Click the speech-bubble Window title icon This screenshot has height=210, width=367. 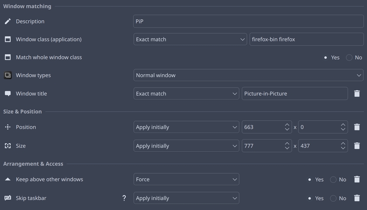[x=7, y=93]
